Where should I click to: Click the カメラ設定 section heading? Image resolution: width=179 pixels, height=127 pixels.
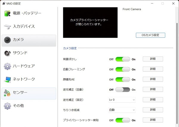coord(70,48)
